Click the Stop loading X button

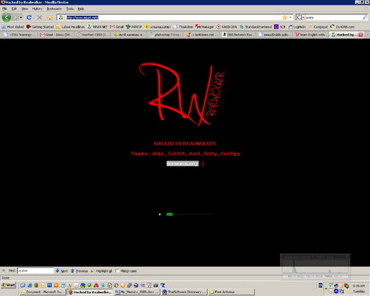point(39,17)
